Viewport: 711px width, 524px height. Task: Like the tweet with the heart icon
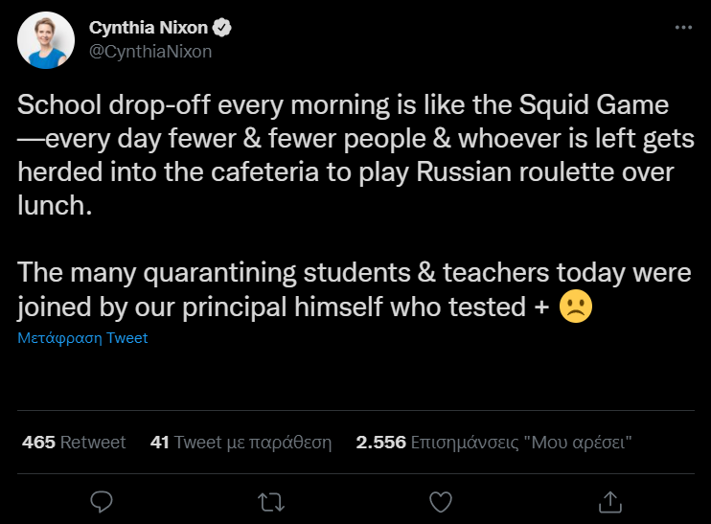441,500
